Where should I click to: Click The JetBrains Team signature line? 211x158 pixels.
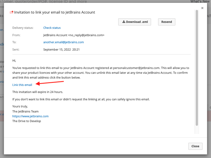pyautogui.click(x=25, y=111)
